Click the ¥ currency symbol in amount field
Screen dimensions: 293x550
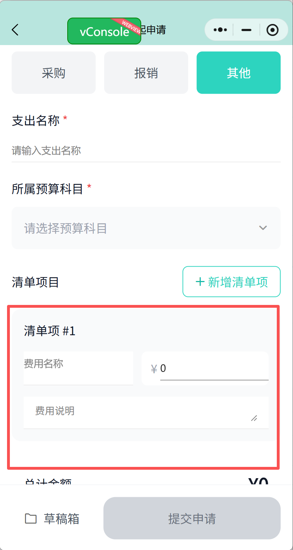click(154, 368)
